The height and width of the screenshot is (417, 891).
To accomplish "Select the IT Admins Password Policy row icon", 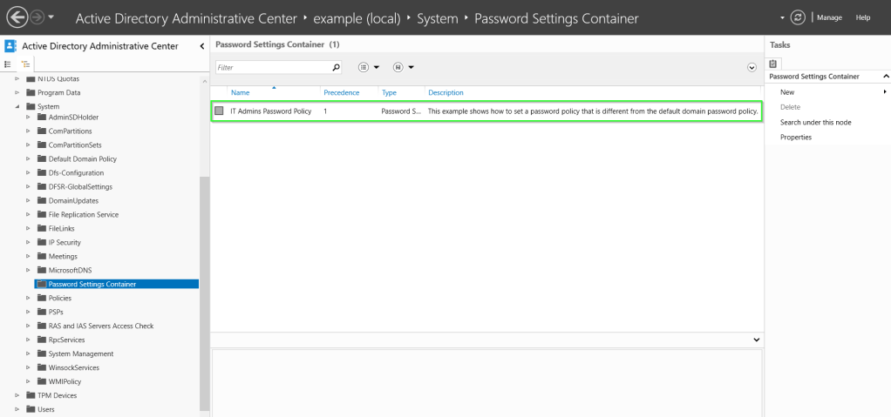I will [x=219, y=111].
